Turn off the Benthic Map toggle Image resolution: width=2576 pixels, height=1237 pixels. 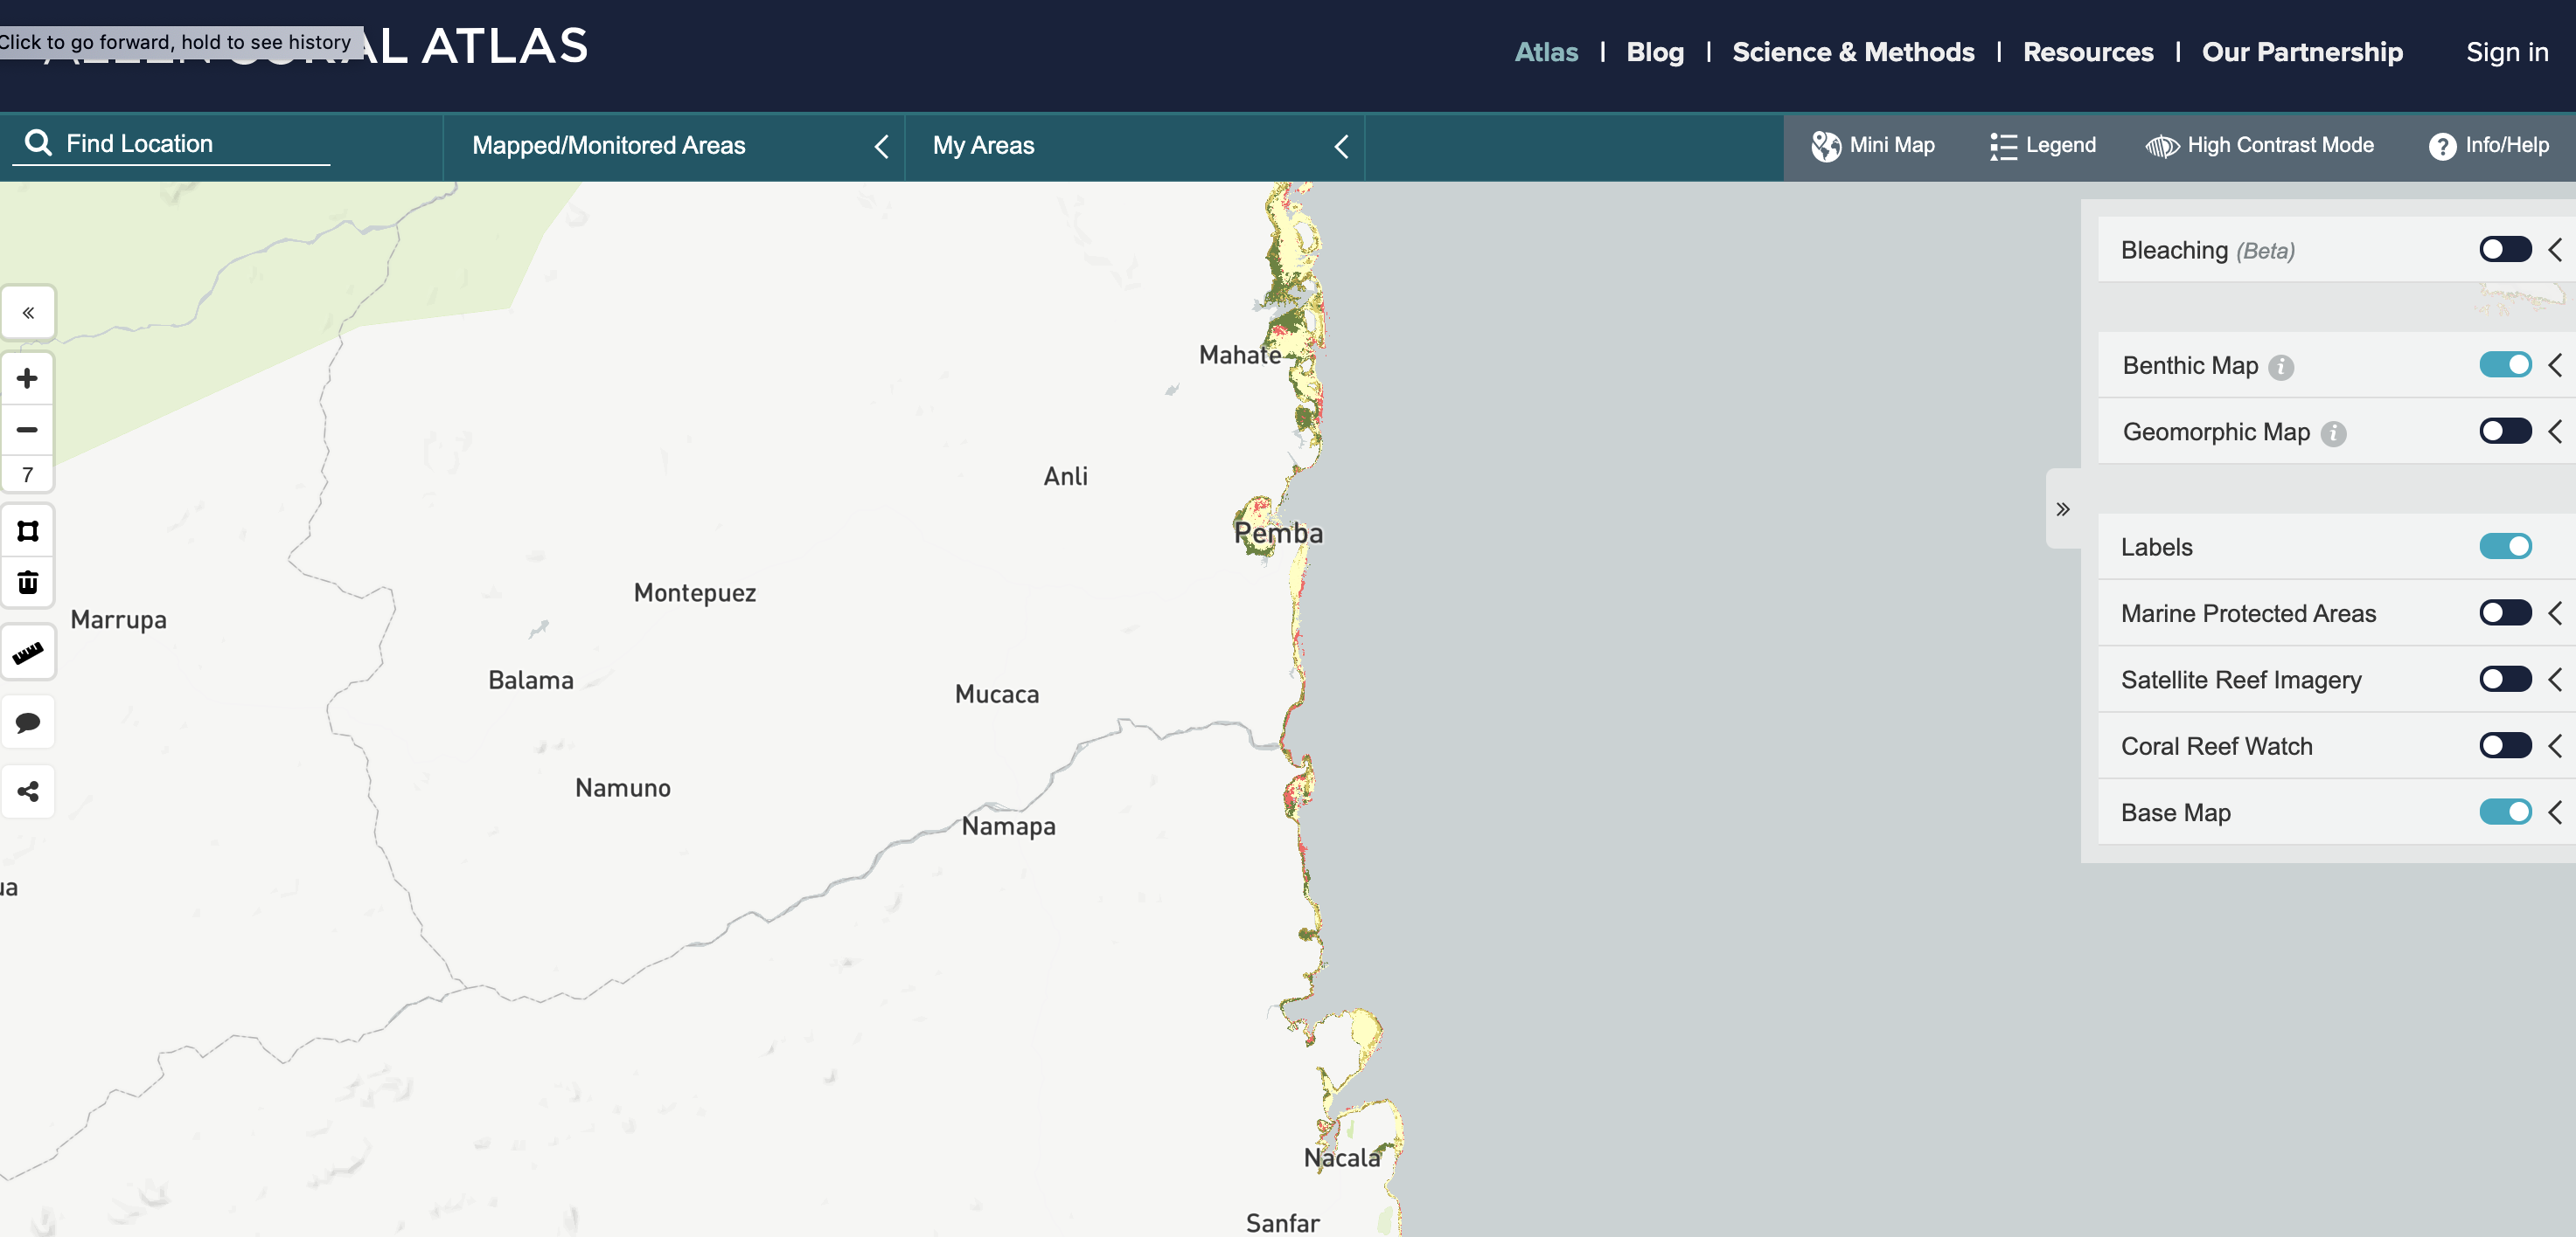tap(2504, 364)
